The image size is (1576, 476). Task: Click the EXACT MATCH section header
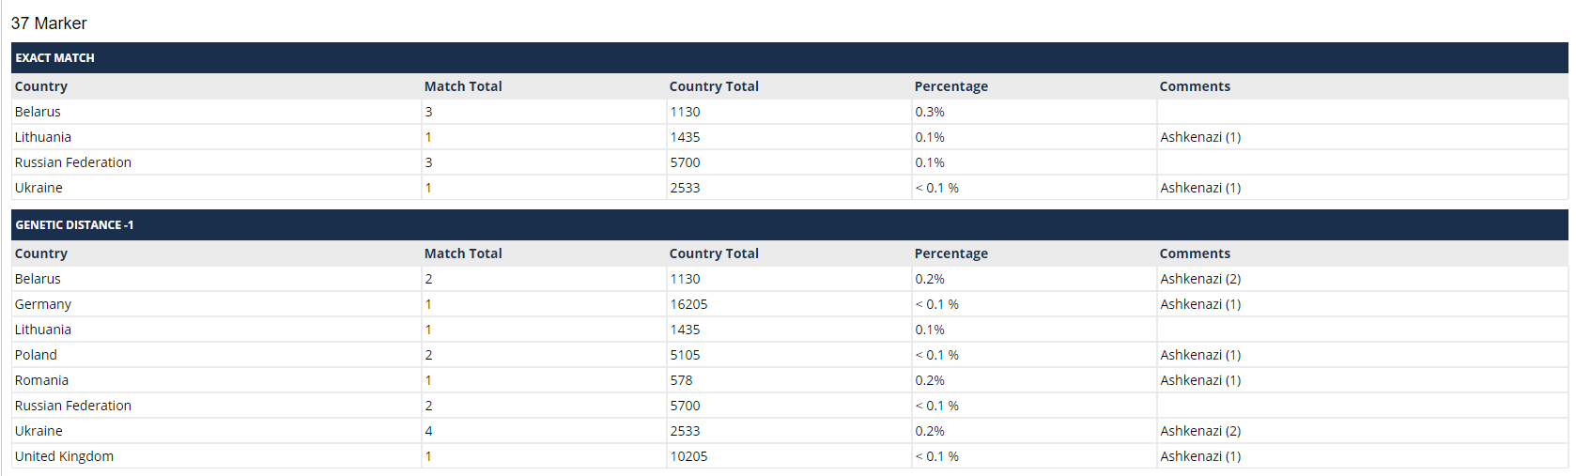pos(54,58)
